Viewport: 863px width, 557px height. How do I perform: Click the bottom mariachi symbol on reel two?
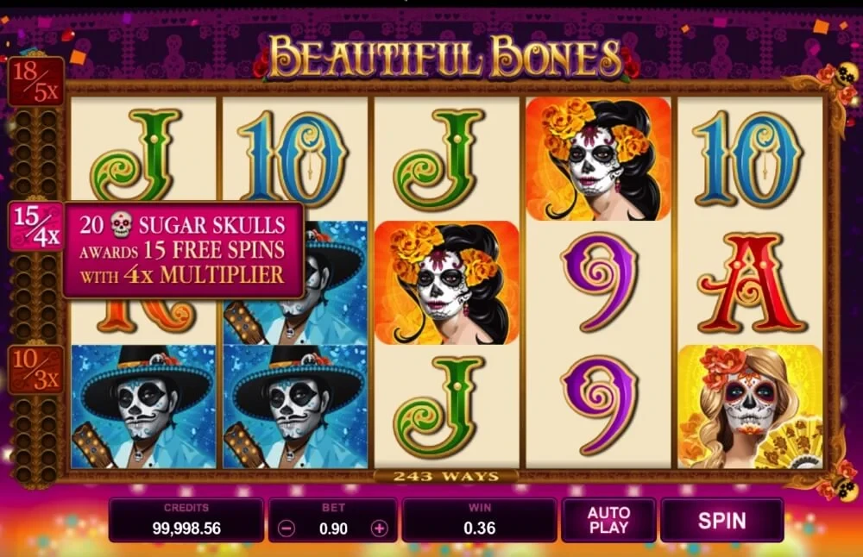[295, 407]
